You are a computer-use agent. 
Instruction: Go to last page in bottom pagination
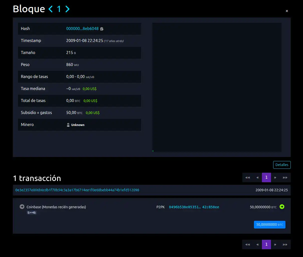(285, 244)
